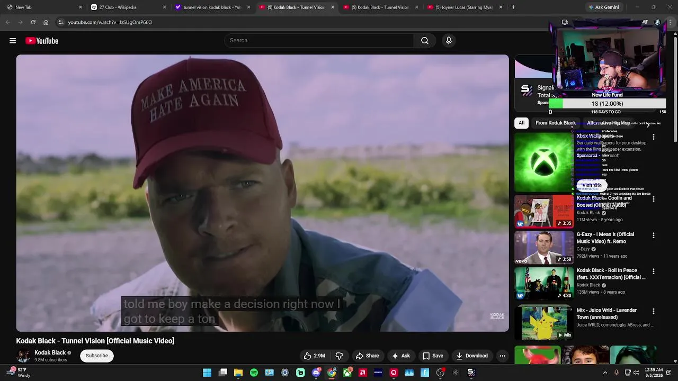
Task: Open options for G-Eazy I Mean It video
Action: pos(653,235)
